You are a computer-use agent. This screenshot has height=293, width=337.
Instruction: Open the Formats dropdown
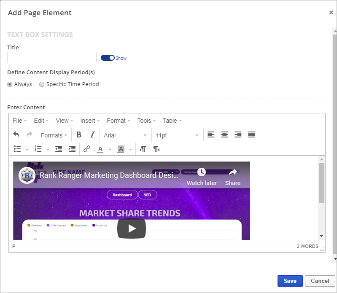coord(54,135)
